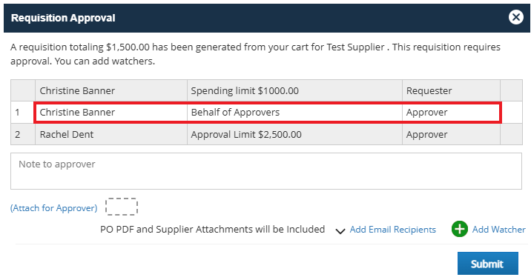The image size is (531, 280).
Task: Expand the chevron beside Add Email Recipients
Action: point(340,231)
